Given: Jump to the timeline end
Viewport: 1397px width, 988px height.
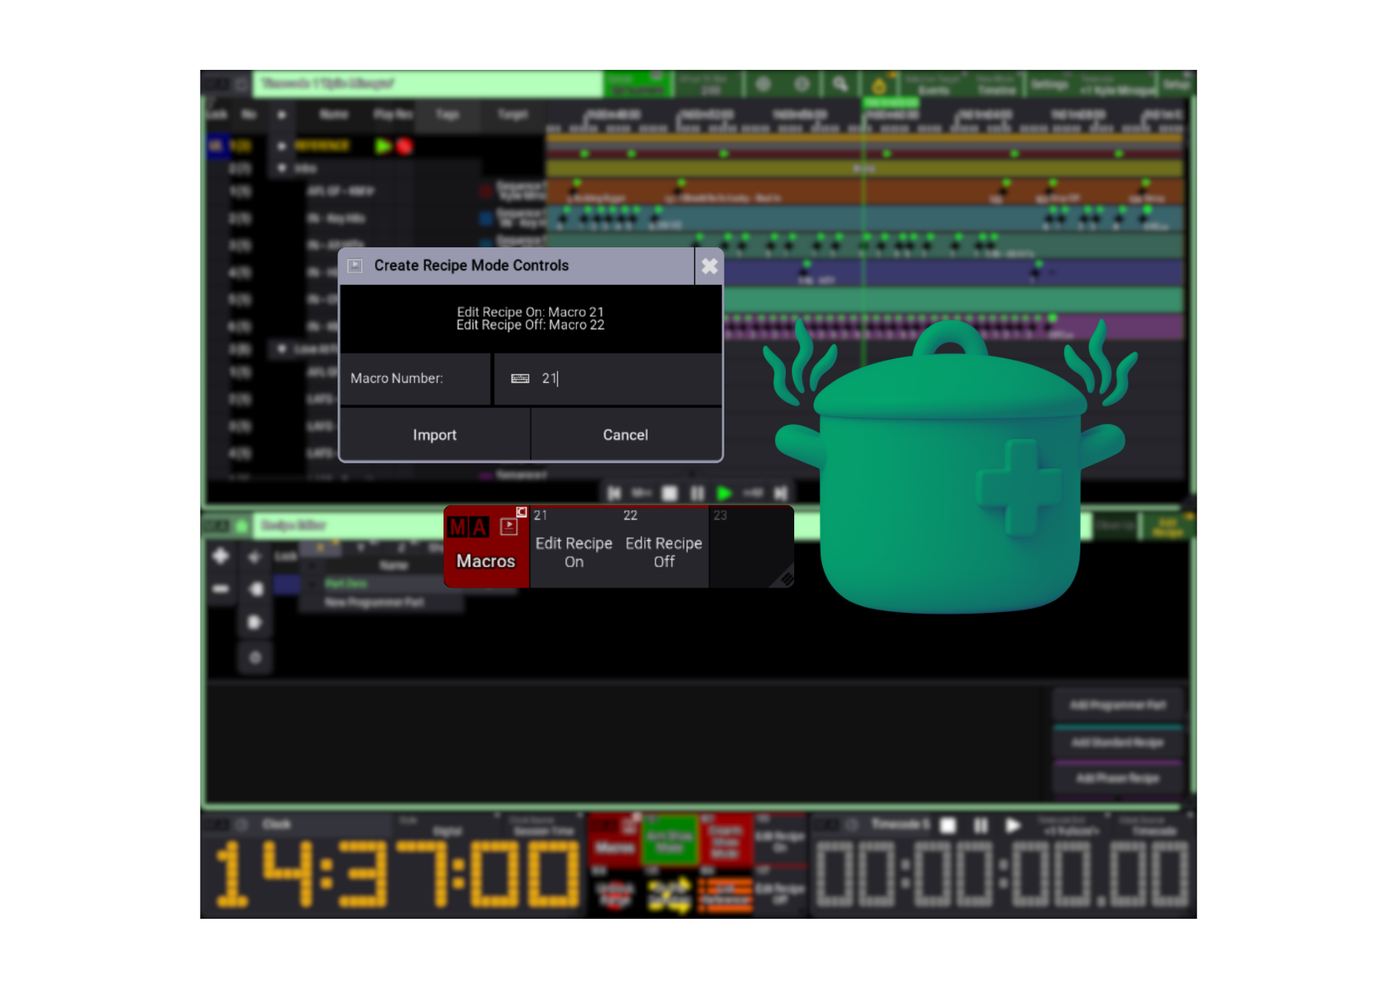Looking at the screenshot, I should pos(781,493).
